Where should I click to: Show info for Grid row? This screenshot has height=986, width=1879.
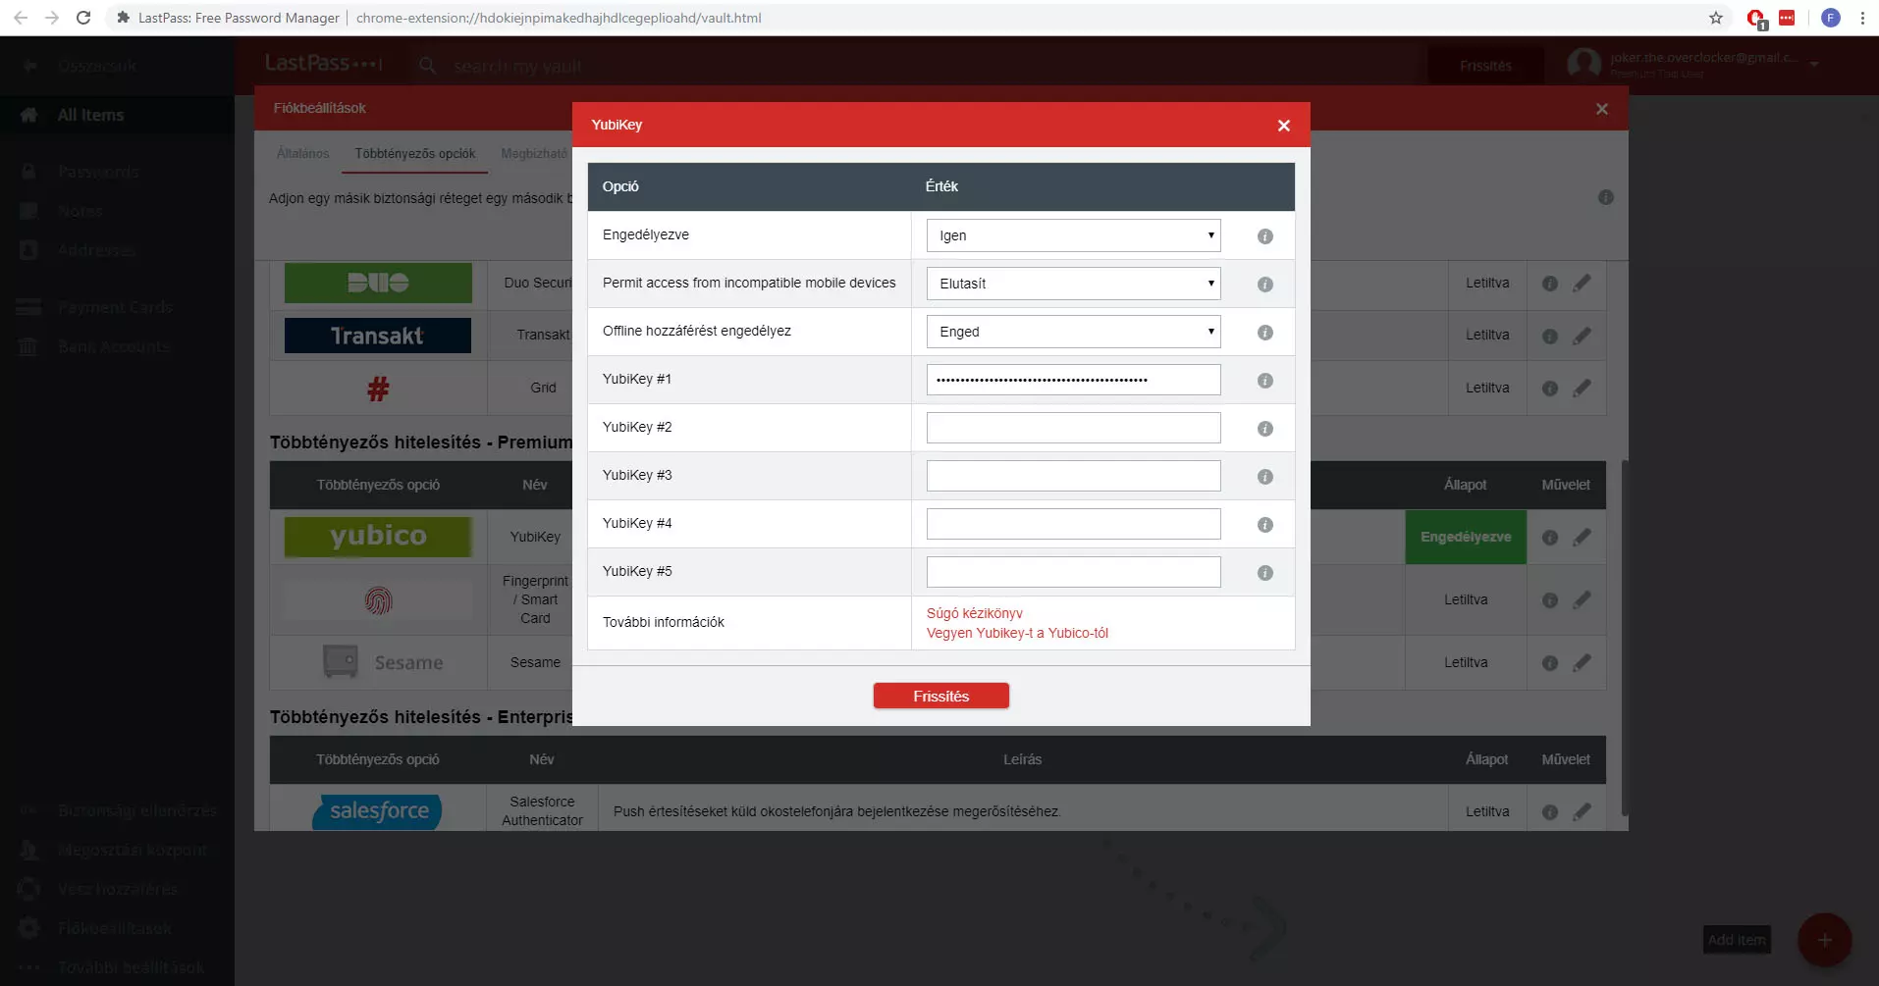pos(1550,389)
